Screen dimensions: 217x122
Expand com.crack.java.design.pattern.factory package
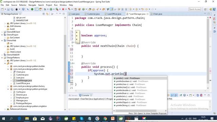8,86
